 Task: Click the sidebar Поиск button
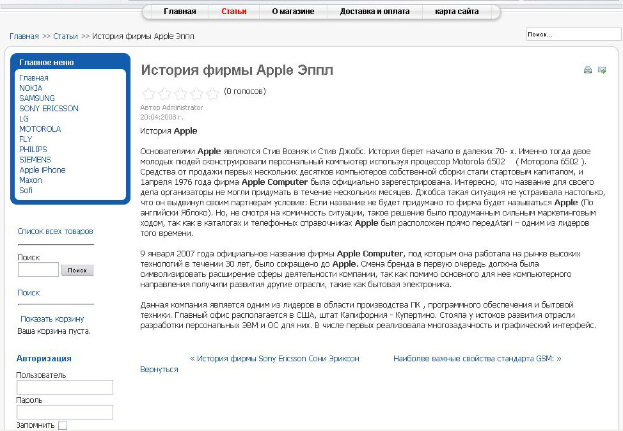click(x=77, y=270)
